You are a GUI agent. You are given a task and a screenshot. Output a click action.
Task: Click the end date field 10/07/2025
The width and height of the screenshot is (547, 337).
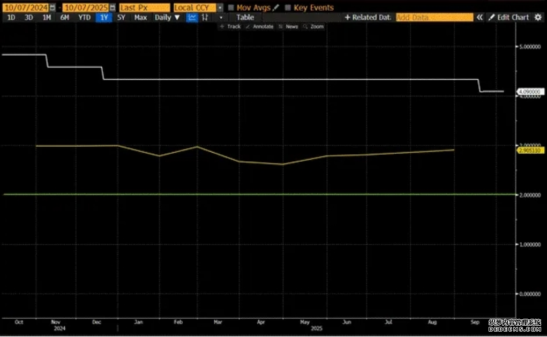click(86, 8)
